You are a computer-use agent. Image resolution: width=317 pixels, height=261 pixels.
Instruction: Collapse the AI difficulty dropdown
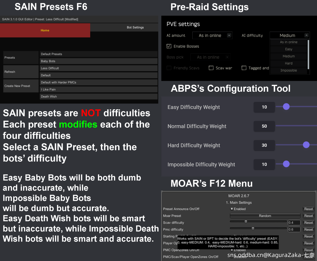pos(306,35)
